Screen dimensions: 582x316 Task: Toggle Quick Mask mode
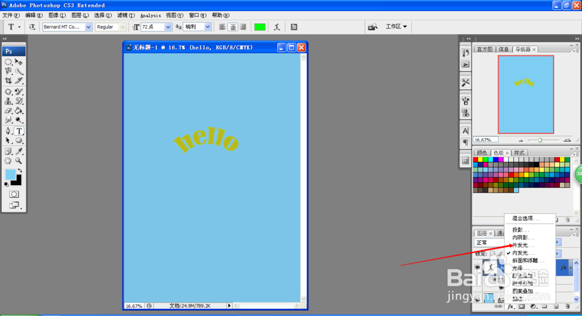(14, 194)
